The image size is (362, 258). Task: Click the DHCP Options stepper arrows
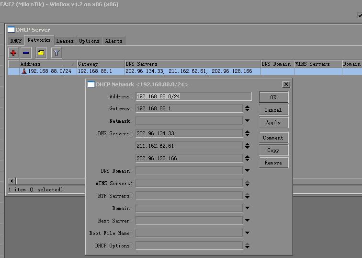tap(247, 246)
